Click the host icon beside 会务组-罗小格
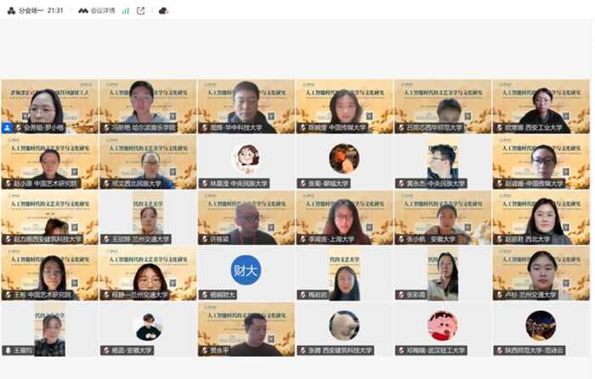Image resolution: width=595 pixels, height=379 pixels. (x=7, y=127)
